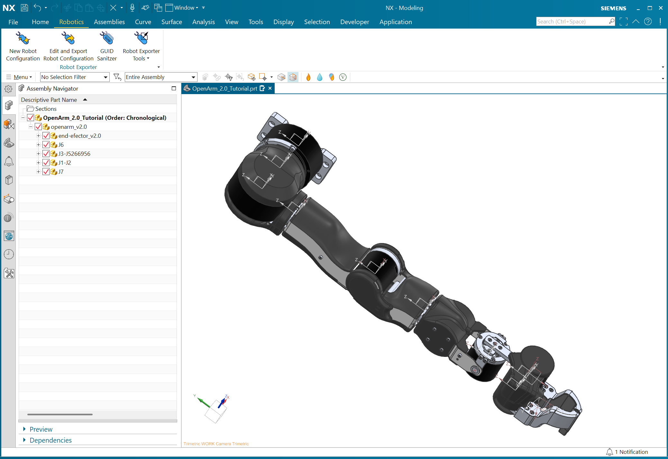Uncheck OpenArm_2.0_Tutorial visibility checkbox
The image size is (668, 459).
[x=31, y=118]
